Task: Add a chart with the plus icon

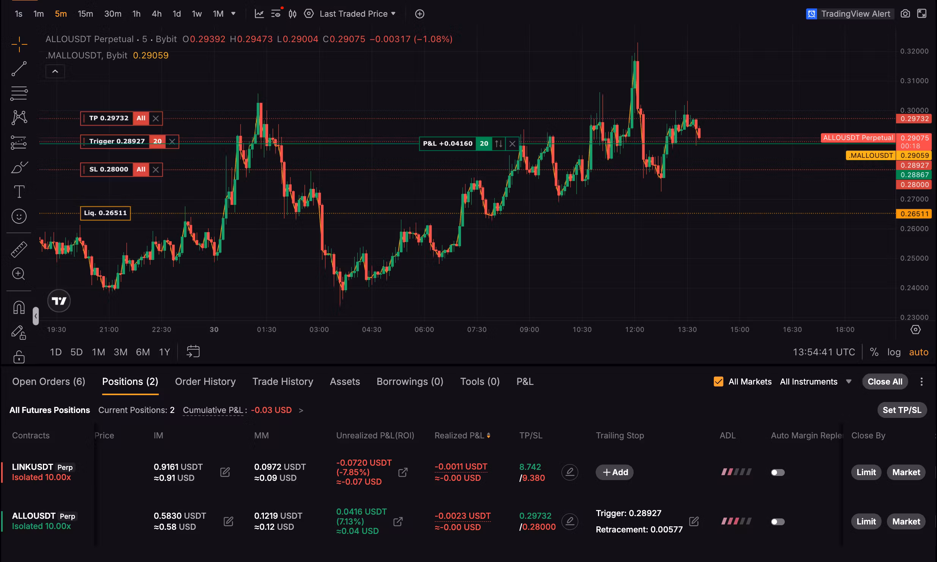Action: coord(420,14)
